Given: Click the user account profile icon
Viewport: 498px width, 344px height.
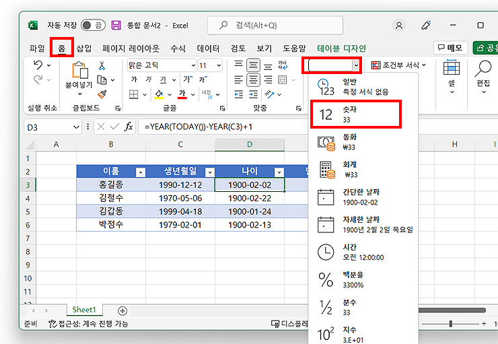Looking at the screenshot, I should 399,25.
